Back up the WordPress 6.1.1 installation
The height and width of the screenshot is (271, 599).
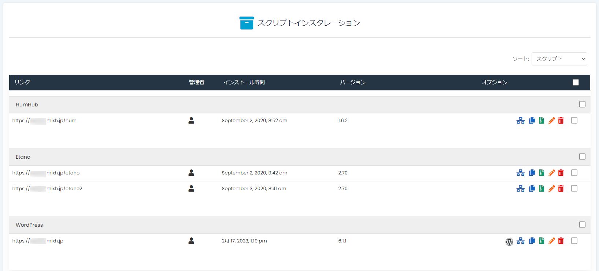point(541,241)
